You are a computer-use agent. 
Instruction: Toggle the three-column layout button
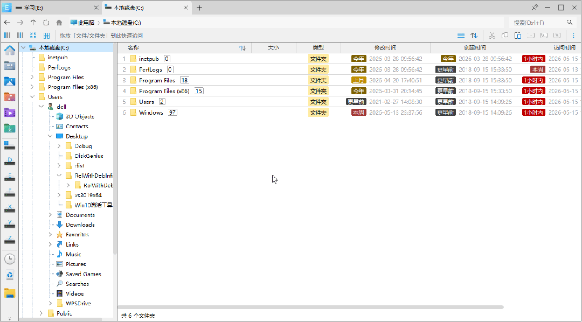[7, 36]
